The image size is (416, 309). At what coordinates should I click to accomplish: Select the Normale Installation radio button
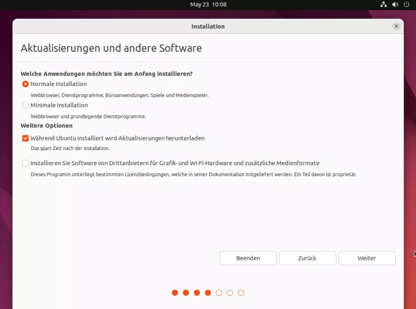click(x=26, y=84)
